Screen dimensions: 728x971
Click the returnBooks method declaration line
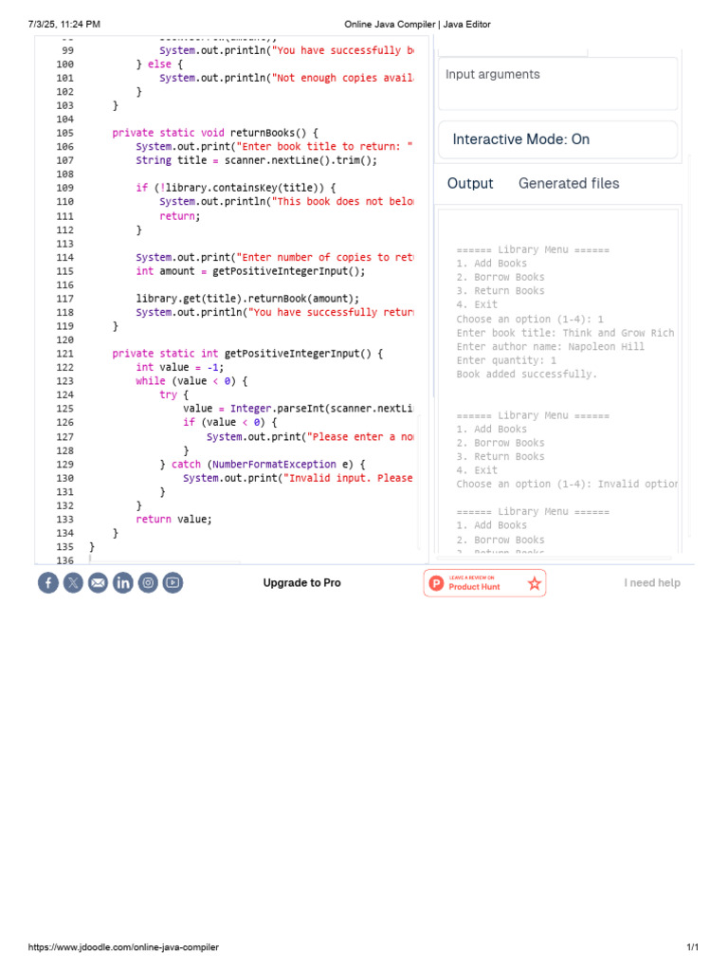coord(215,133)
